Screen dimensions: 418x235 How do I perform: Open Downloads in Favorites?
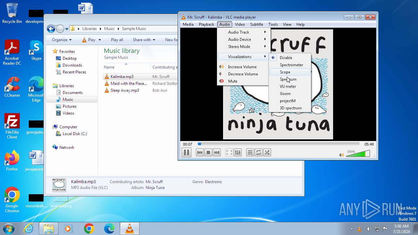(x=72, y=65)
